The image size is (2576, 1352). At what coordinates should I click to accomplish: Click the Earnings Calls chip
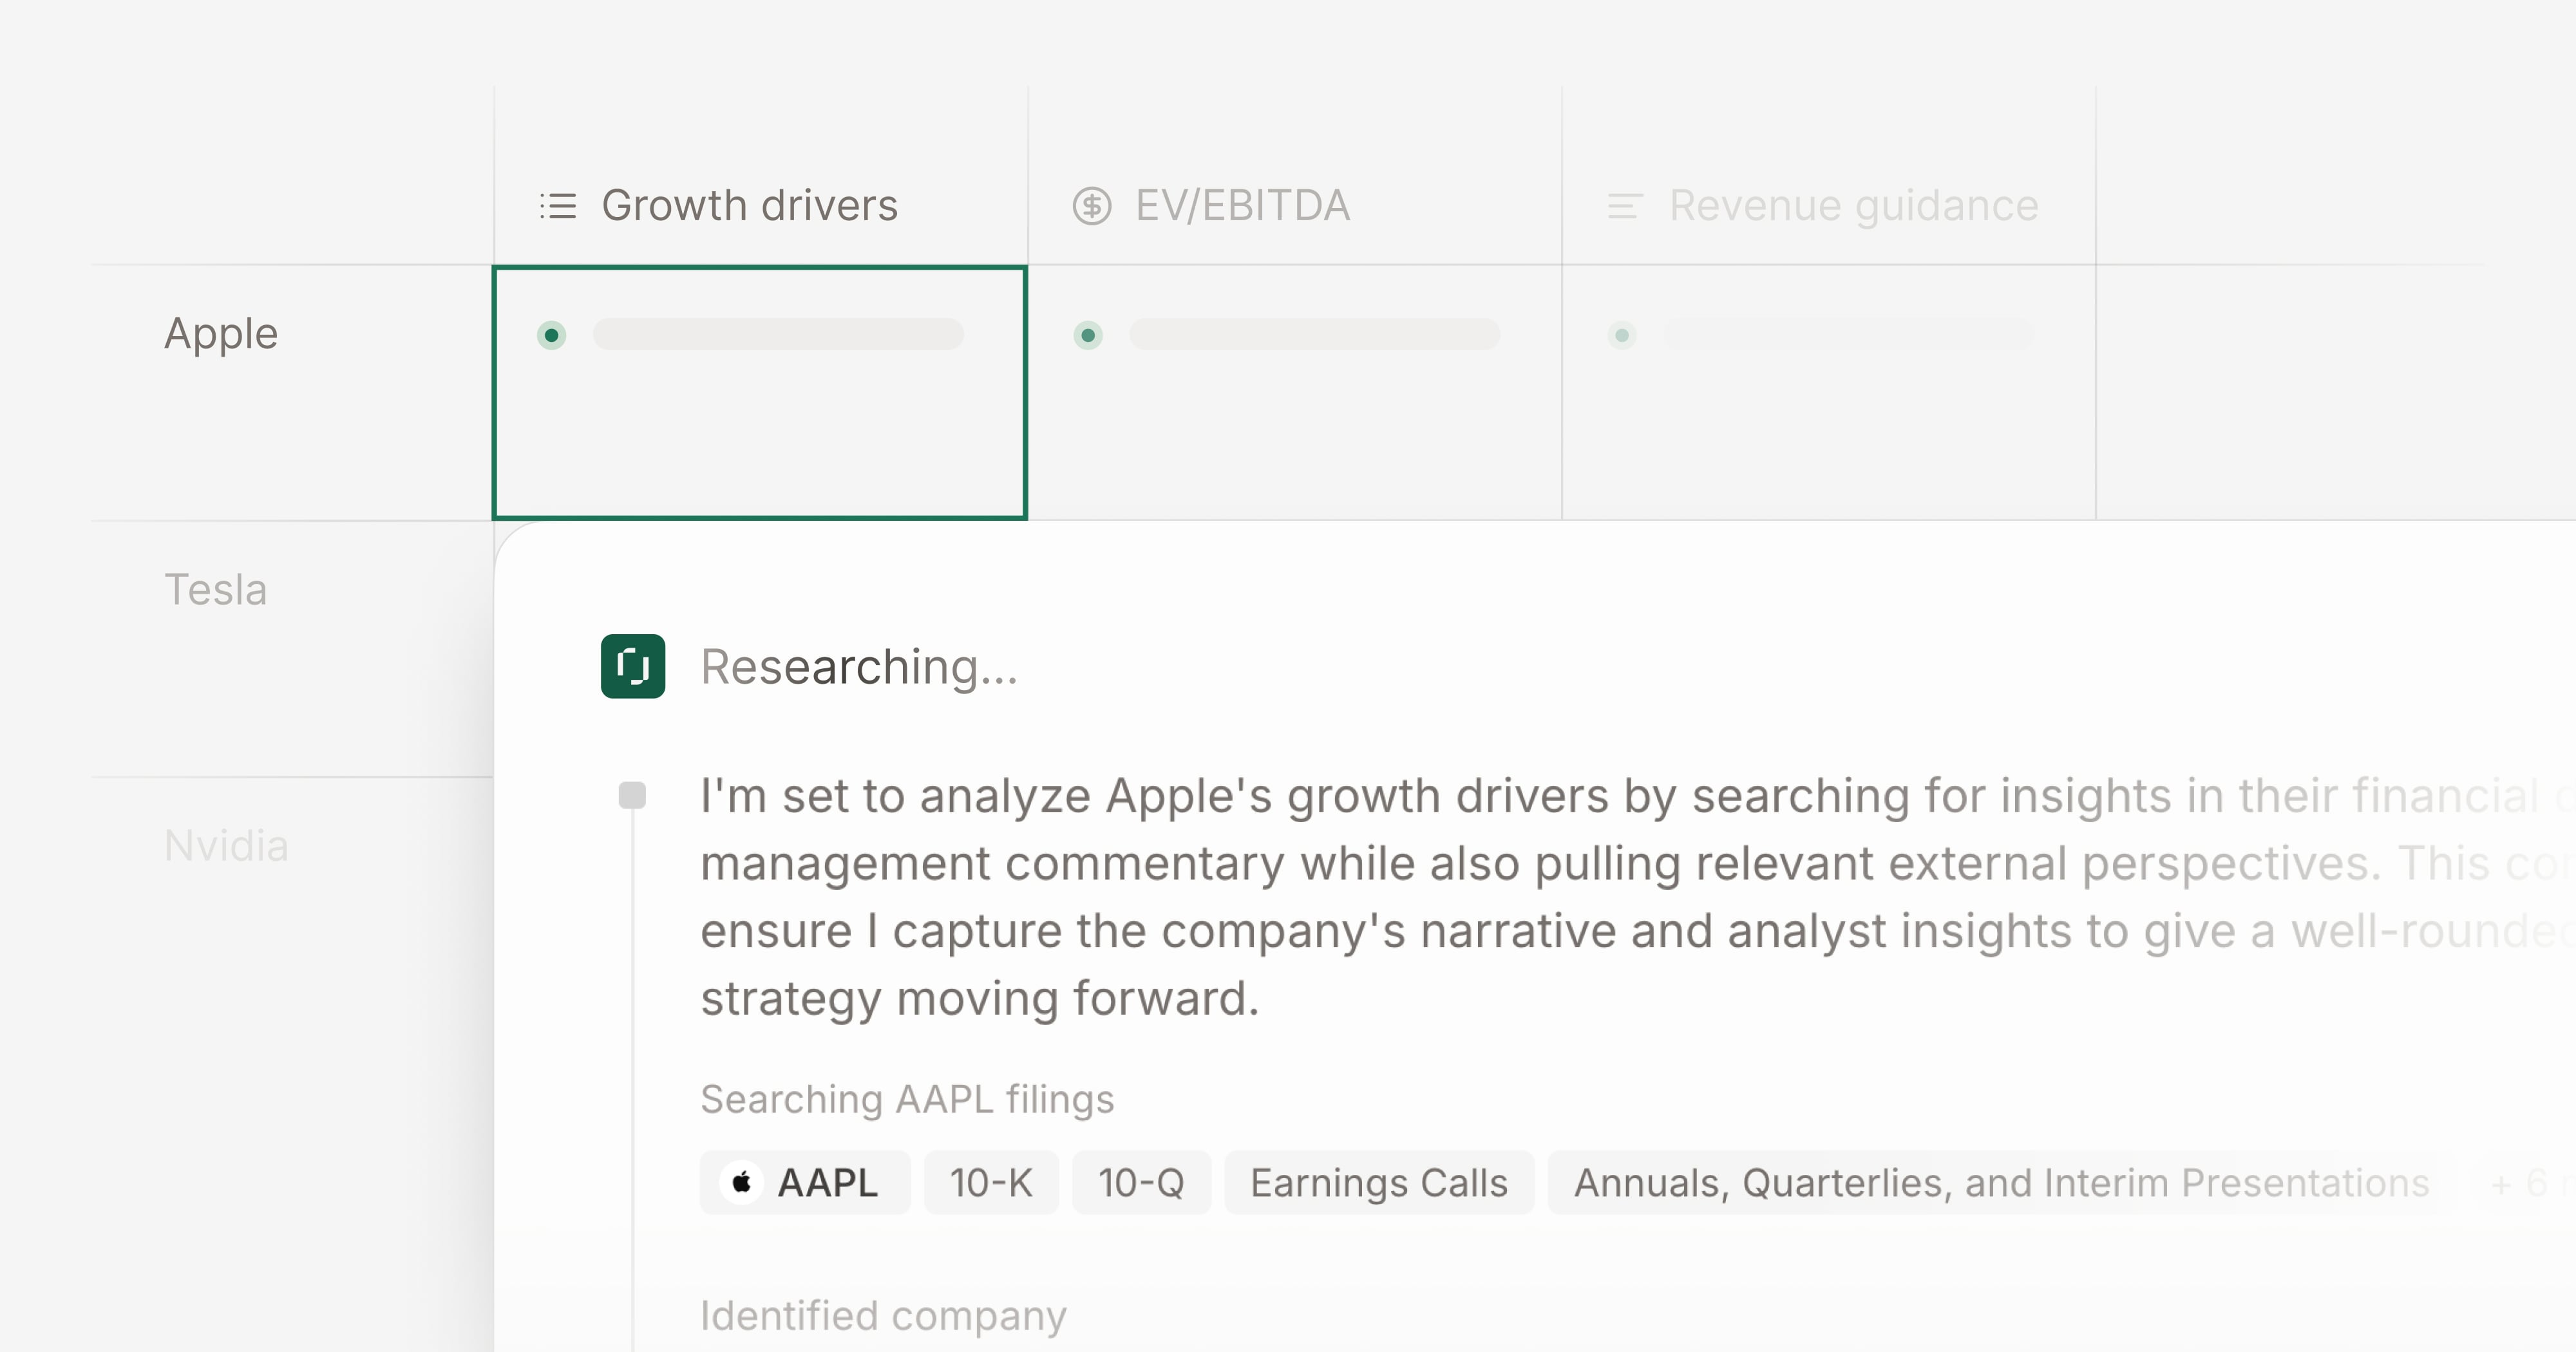pos(1378,1183)
